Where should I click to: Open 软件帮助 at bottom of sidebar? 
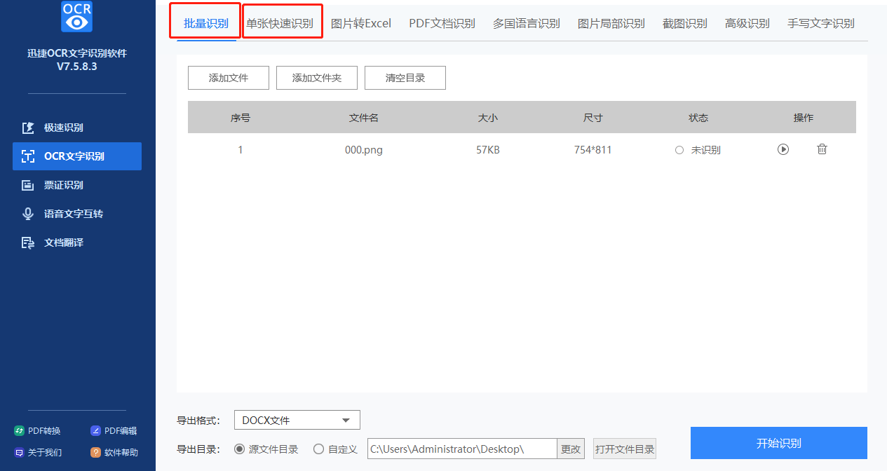[x=114, y=453]
